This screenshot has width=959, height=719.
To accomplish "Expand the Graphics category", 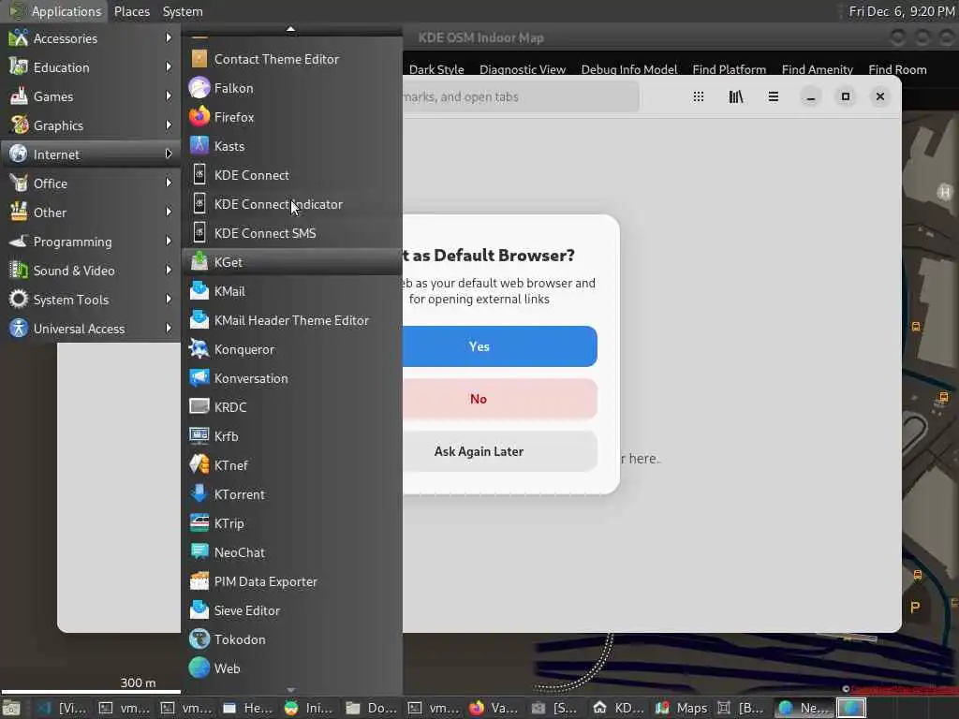I will 91,125.
